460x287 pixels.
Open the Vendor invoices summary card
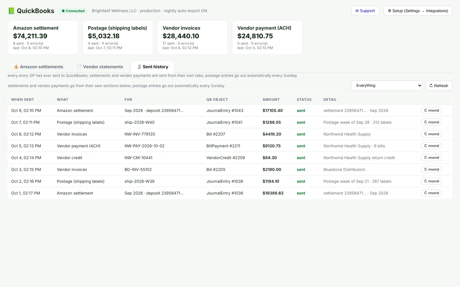click(193, 38)
